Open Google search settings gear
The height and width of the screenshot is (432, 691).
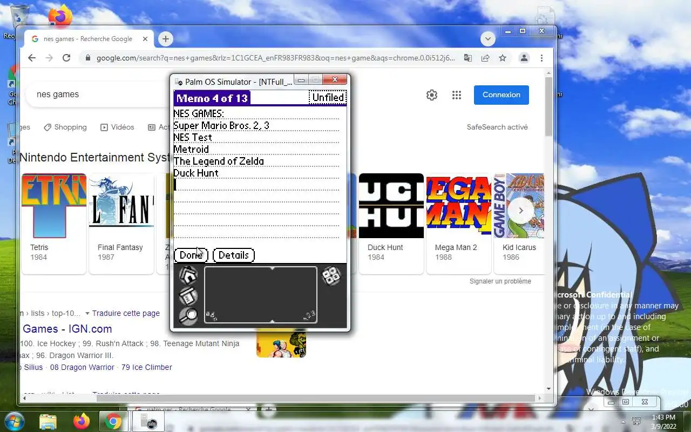click(432, 95)
